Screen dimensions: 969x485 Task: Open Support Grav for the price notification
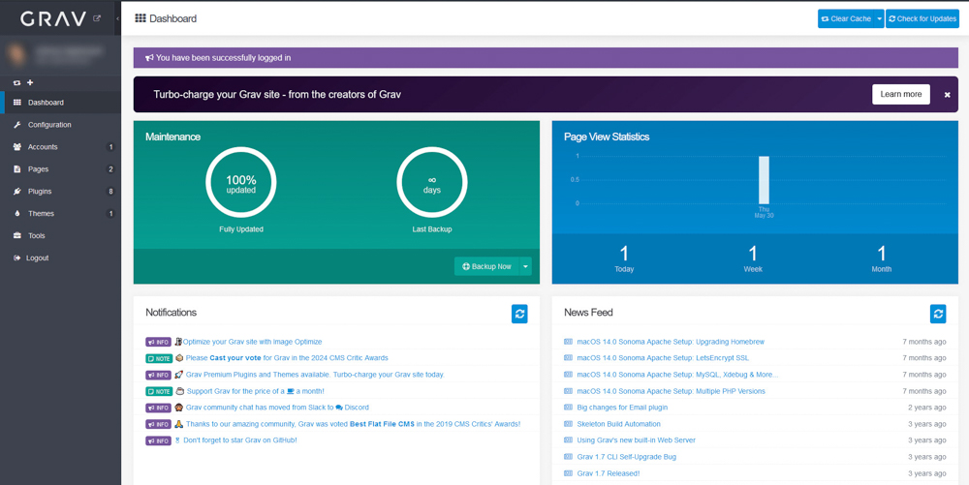pos(255,391)
